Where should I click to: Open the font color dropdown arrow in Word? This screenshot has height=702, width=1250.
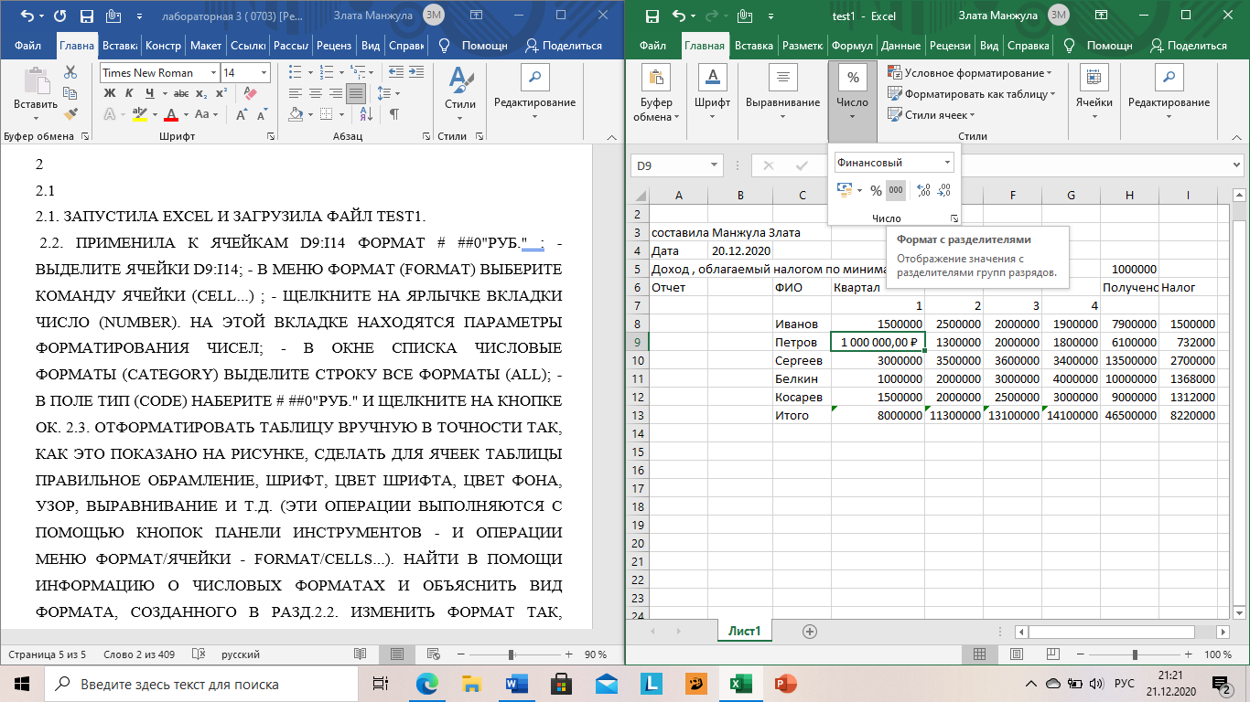tap(184, 114)
